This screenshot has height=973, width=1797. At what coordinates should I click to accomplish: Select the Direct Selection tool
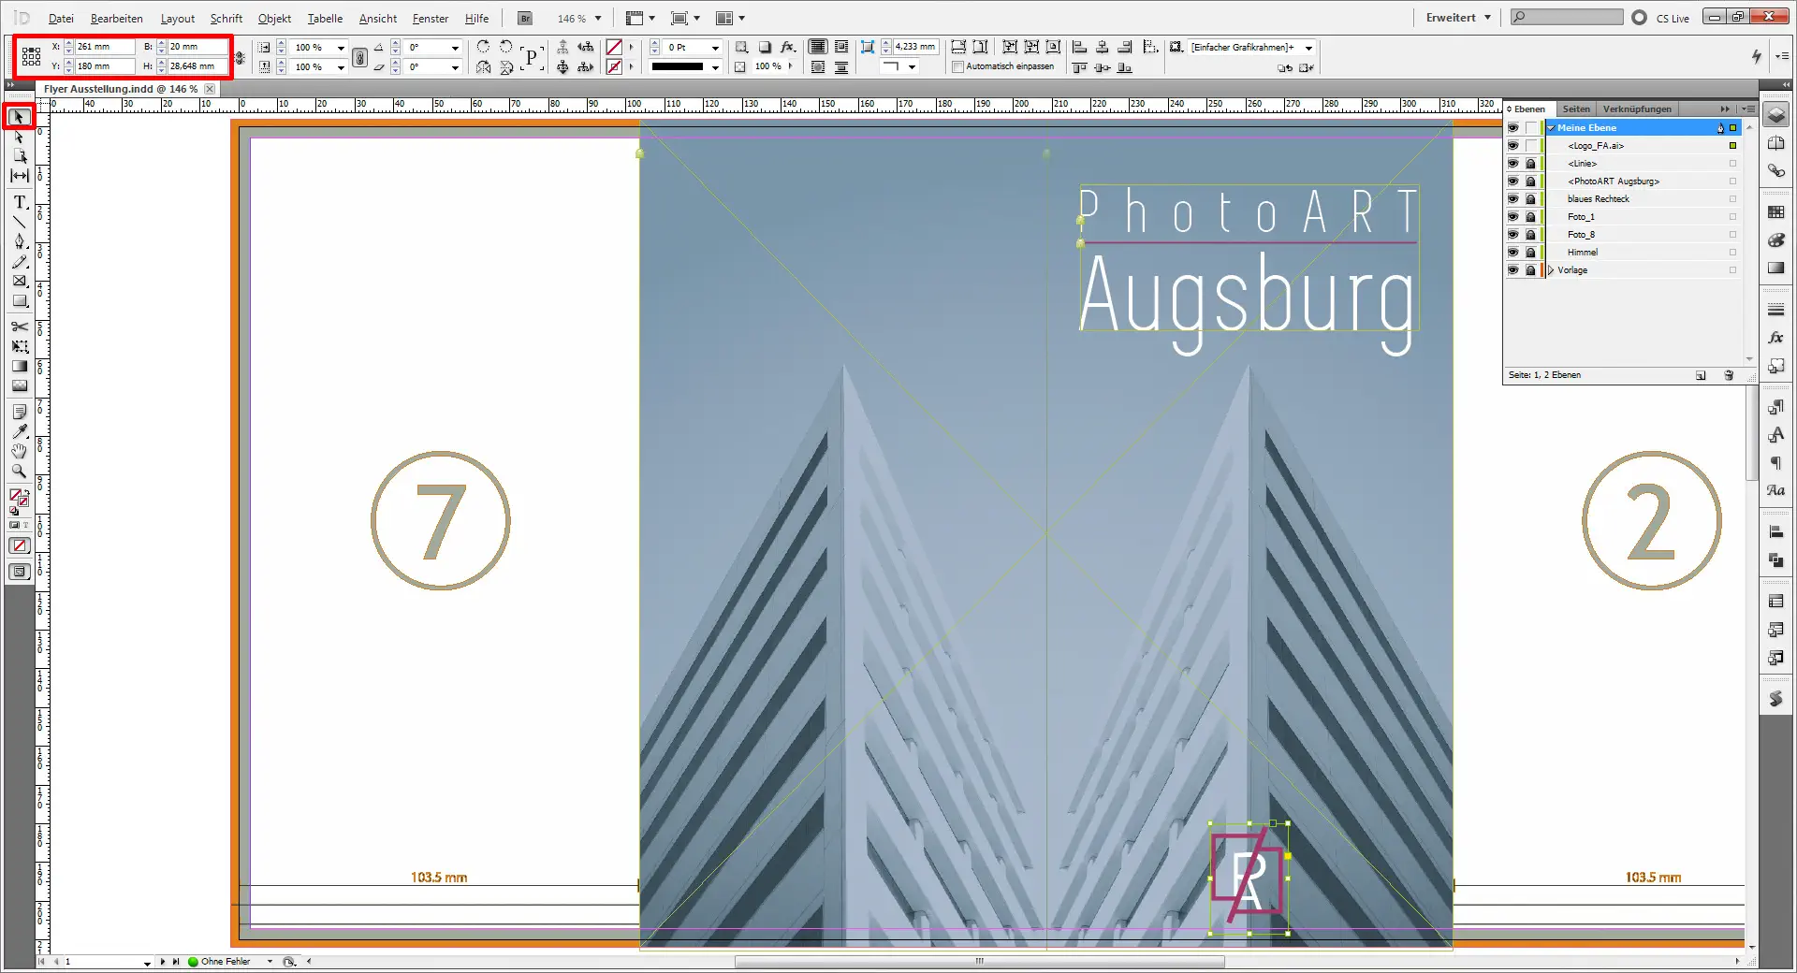(18, 138)
